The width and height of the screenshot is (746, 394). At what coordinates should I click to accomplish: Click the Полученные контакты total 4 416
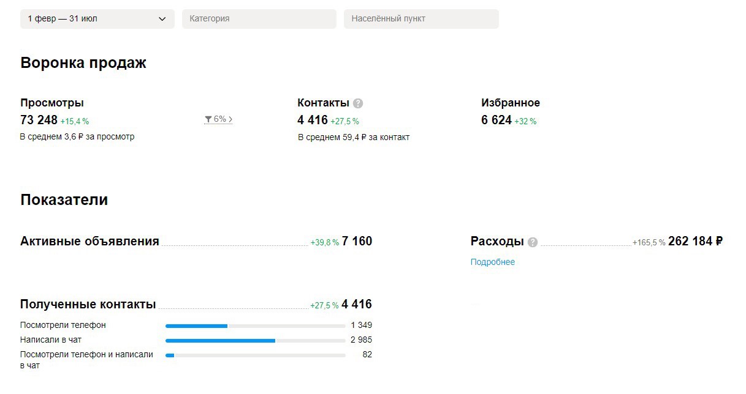357,304
